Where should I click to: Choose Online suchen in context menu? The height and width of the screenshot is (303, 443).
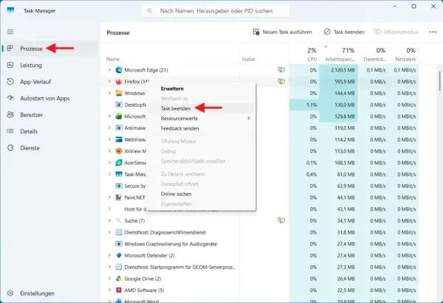(x=176, y=194)
